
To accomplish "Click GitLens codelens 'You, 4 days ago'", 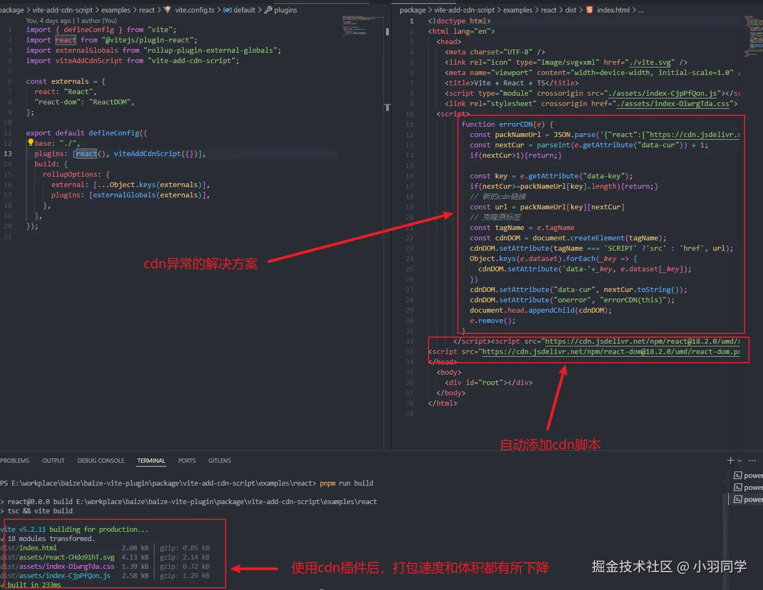I will (x=48, y=21).
